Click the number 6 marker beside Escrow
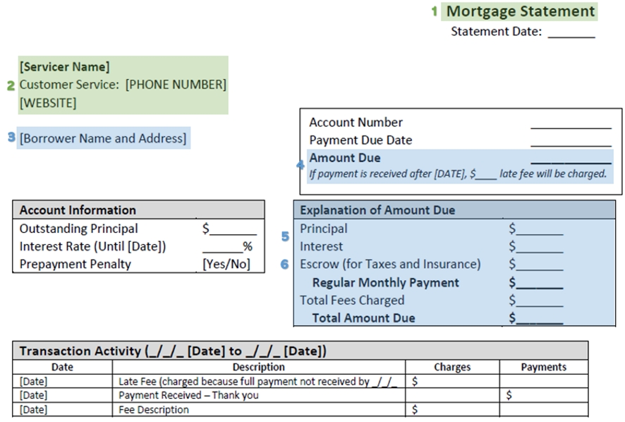The height and width of the screenshot is (422, 625). click(x=285, y=264)
